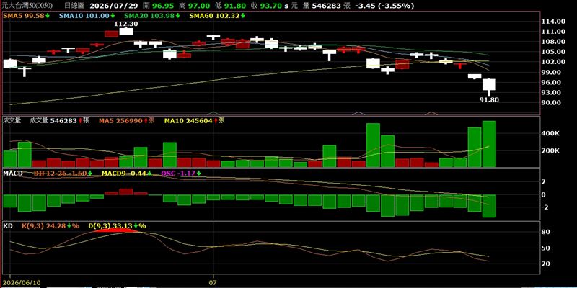Click the 07 month marker on date axis
577x288 pixels.
(x=213, y=282)
